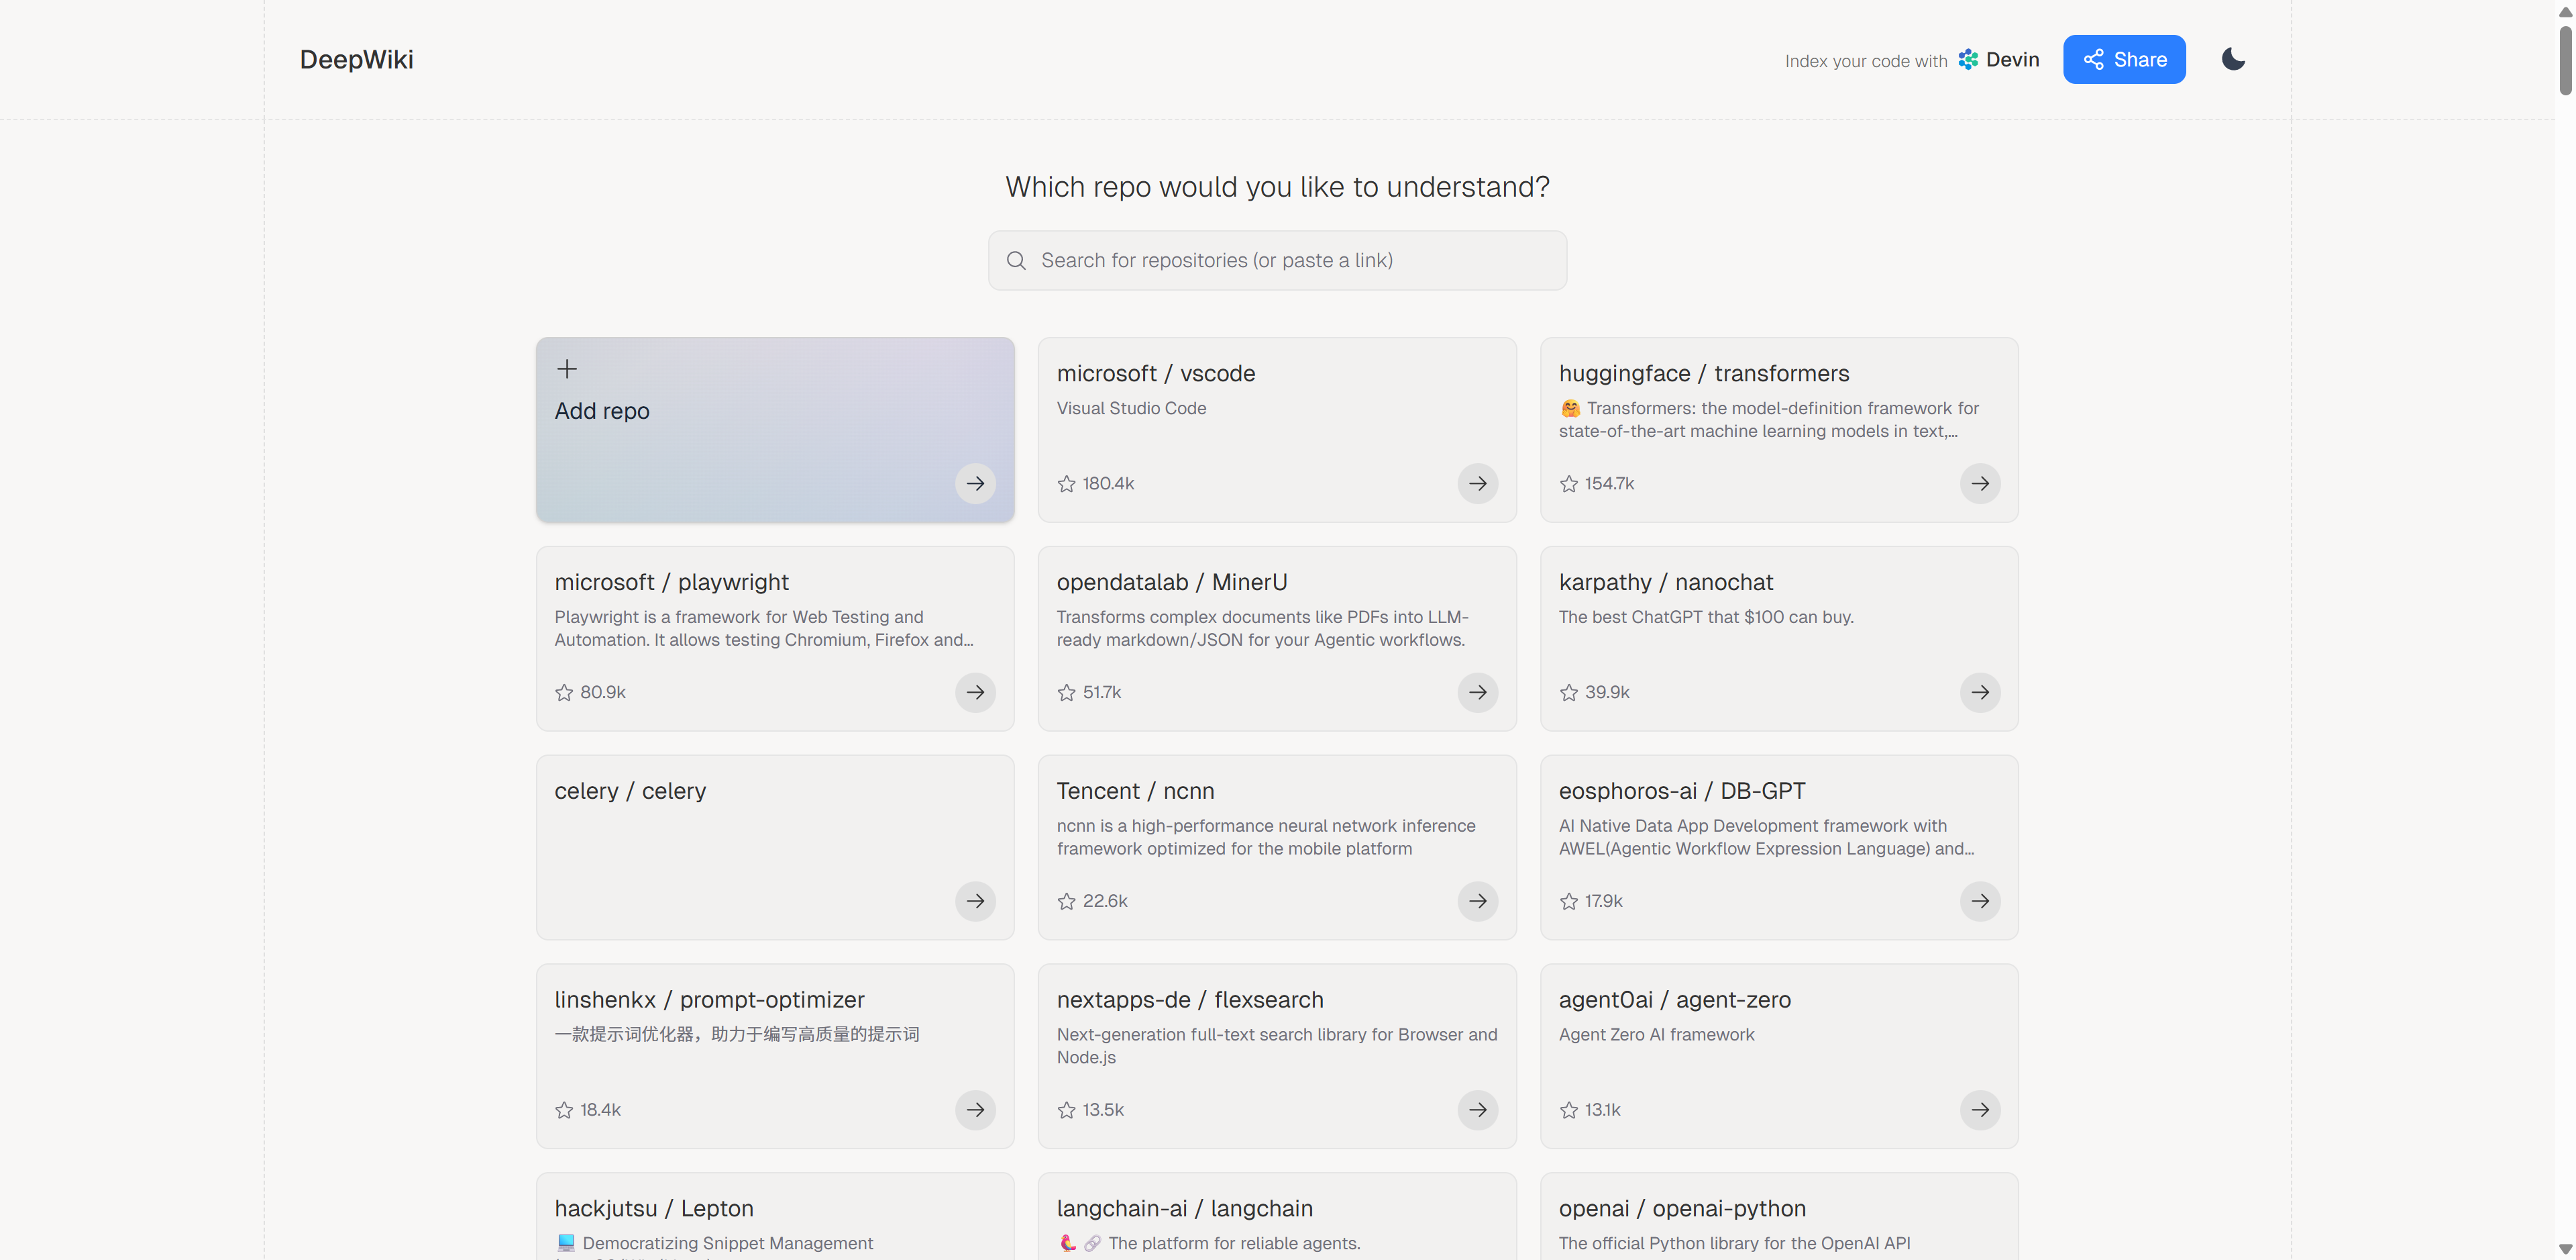2576x1260 pixels.
Task: Open the arrow on the celery / celery card
Action: pyautogui.click(x=975, y=901)
